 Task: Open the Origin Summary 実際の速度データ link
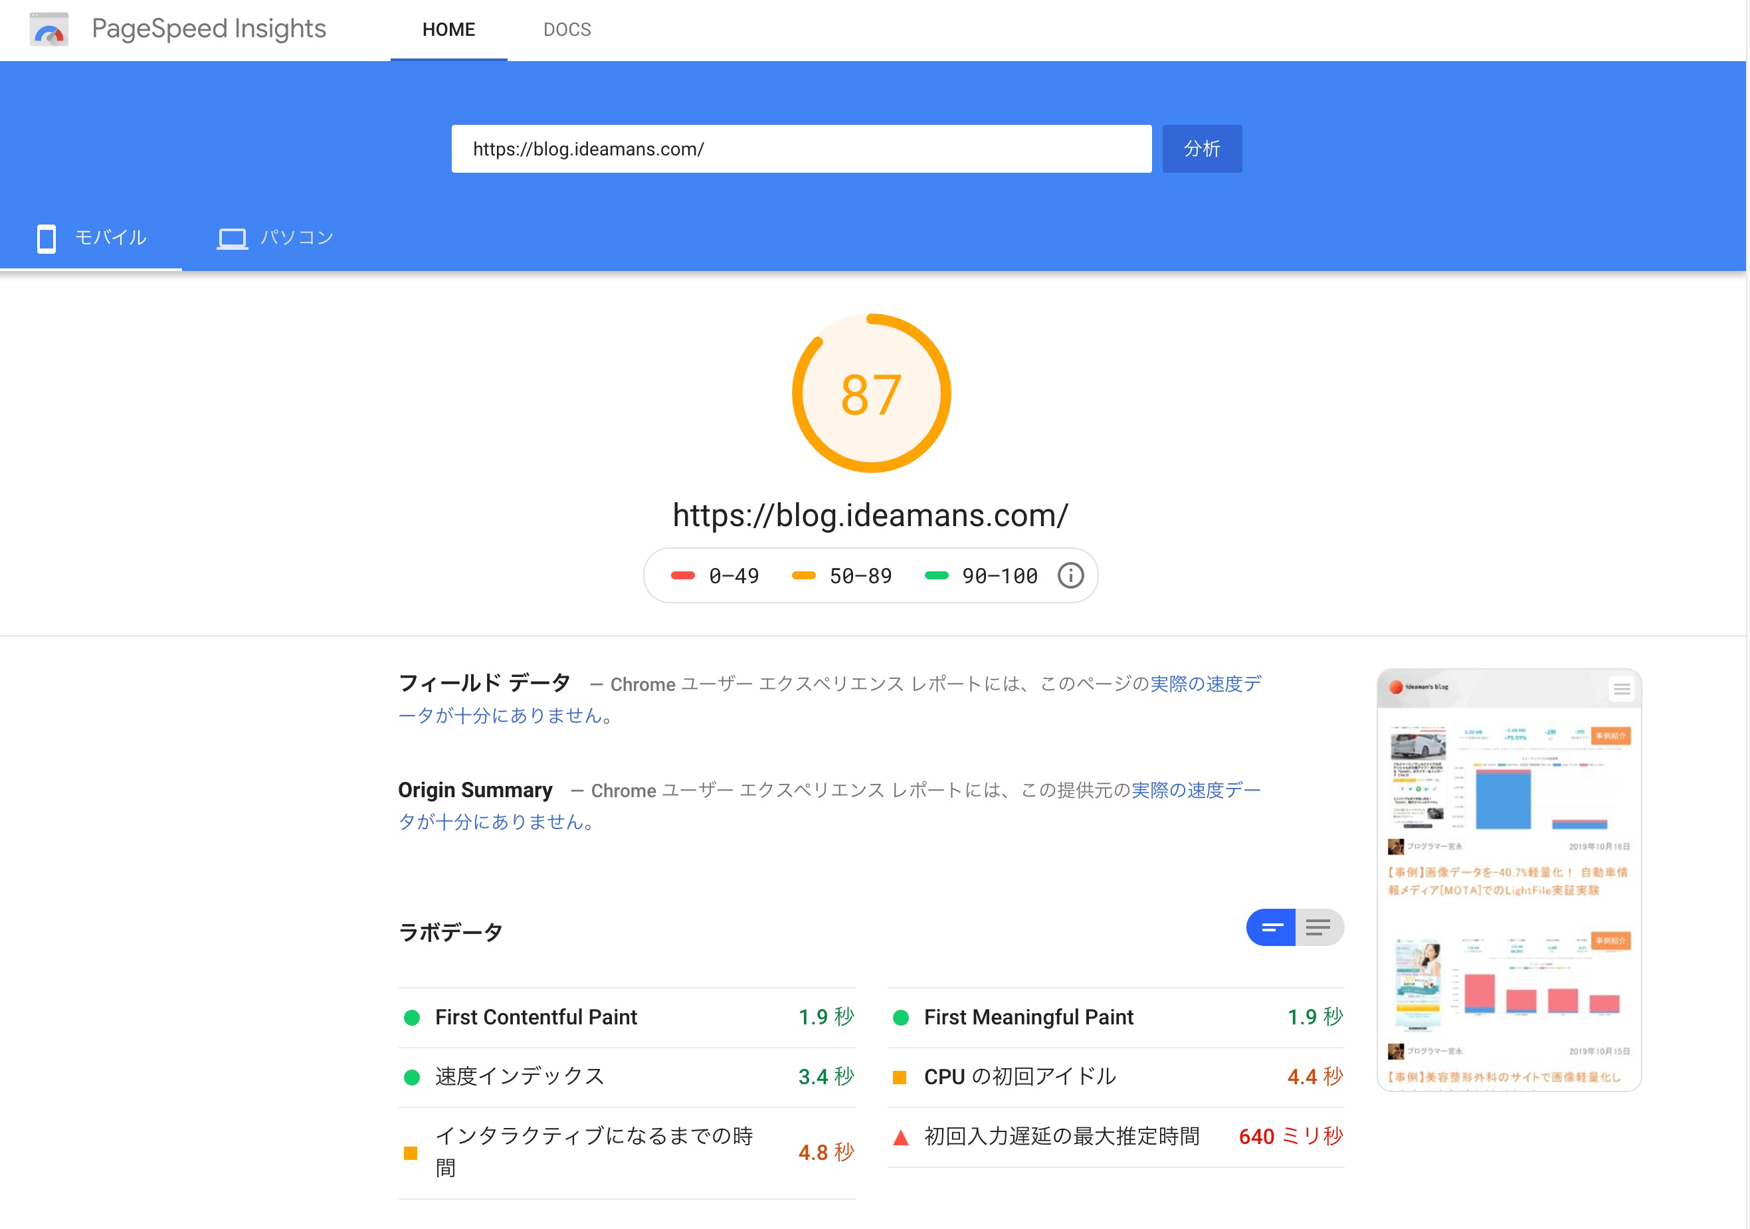pos(1196,790)
